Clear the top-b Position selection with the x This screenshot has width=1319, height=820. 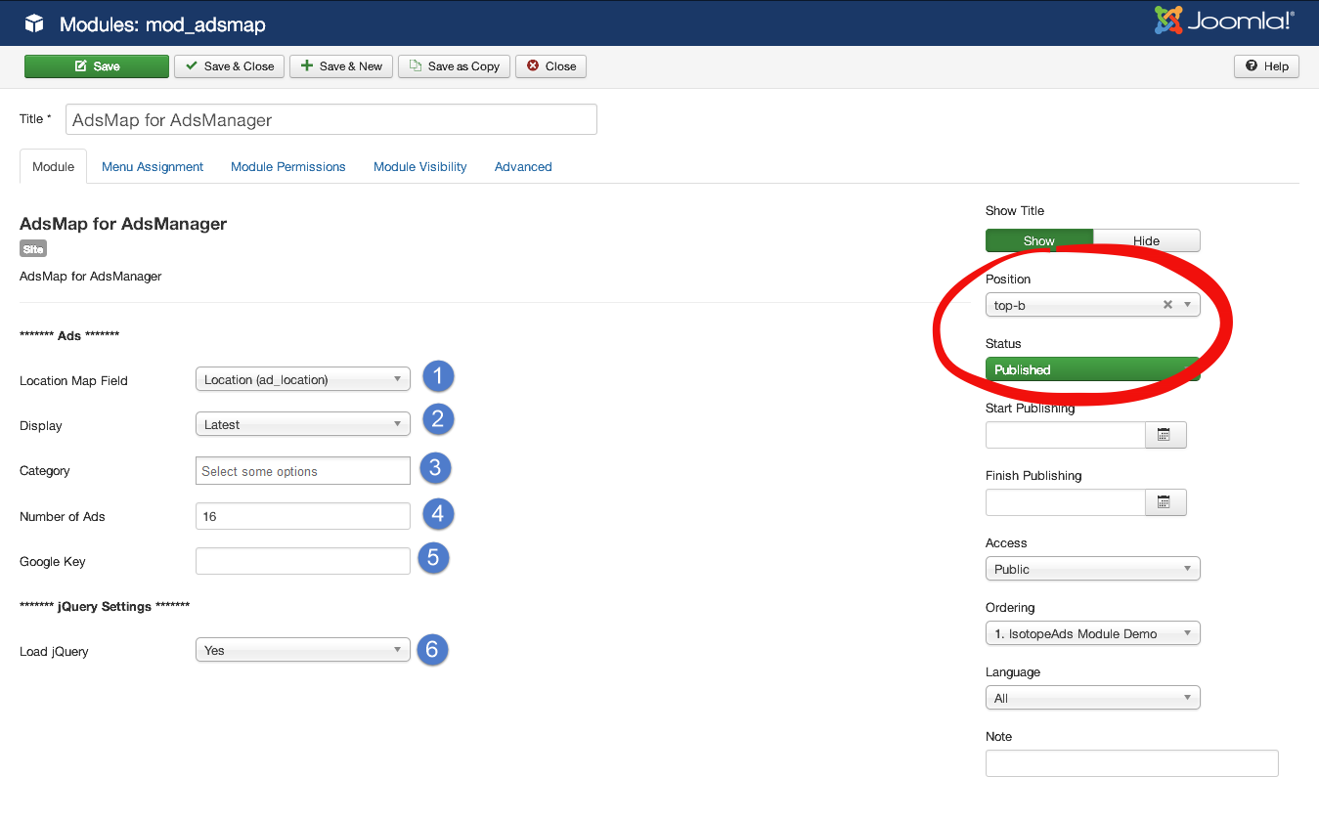[1168, 304]
